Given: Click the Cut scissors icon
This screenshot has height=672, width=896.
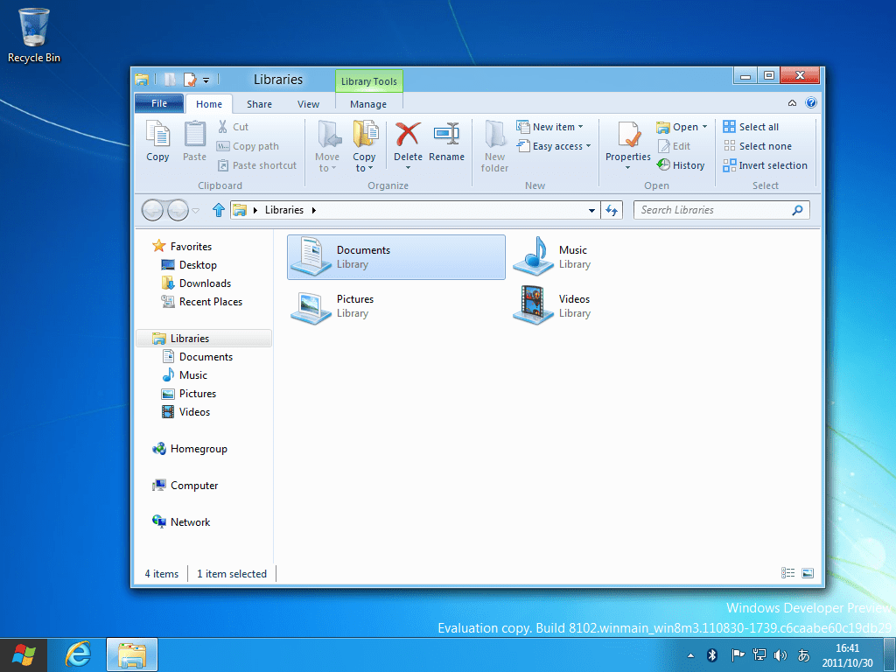Looking at the screenshot, I should click(x=223, y=127).
